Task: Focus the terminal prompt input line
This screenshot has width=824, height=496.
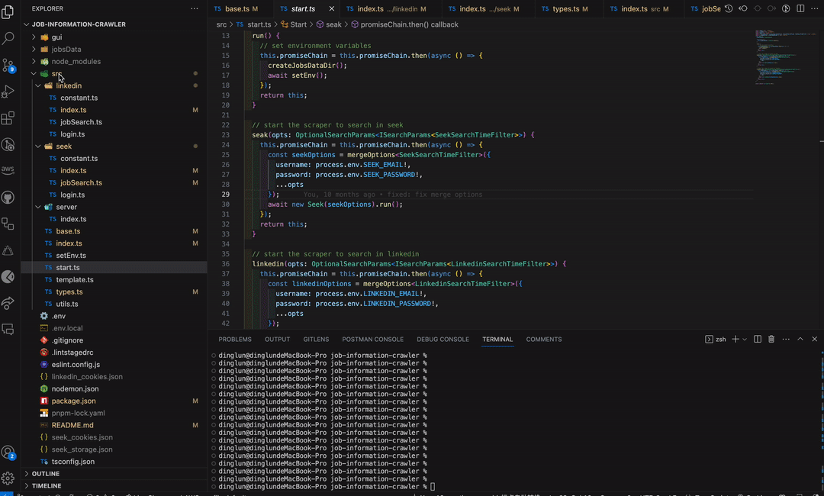Action: point(432,487)
